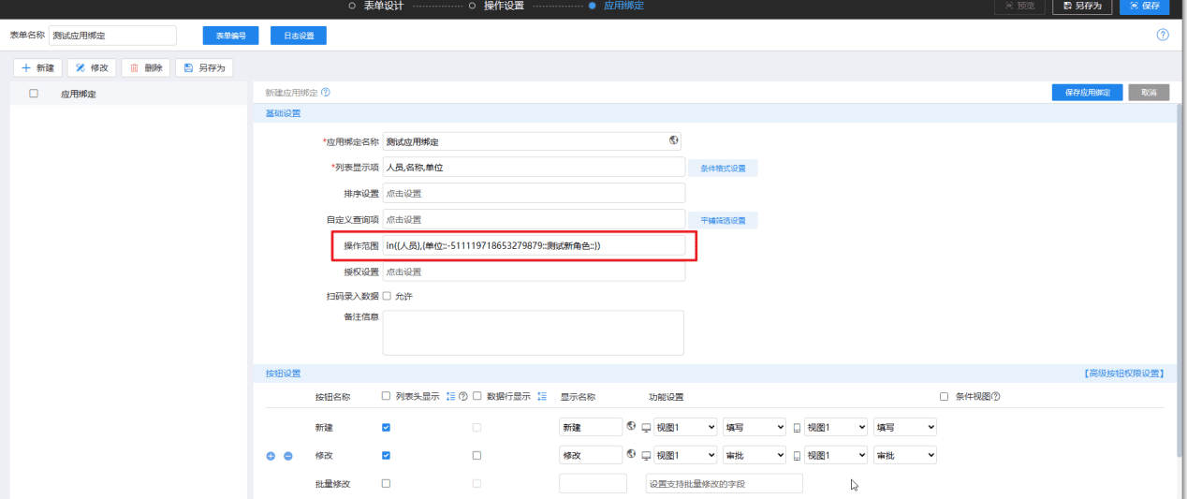Click 条件格式设置 button

pyautogui.click(x=723, y=169)
